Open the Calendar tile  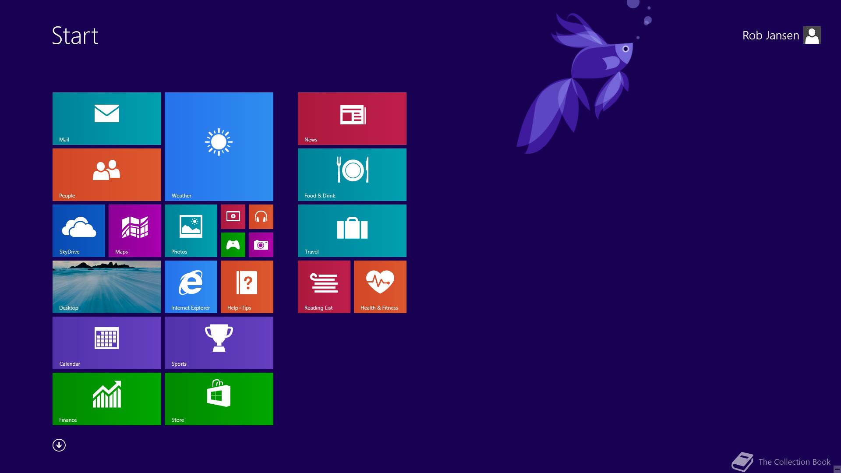(107, 343)
